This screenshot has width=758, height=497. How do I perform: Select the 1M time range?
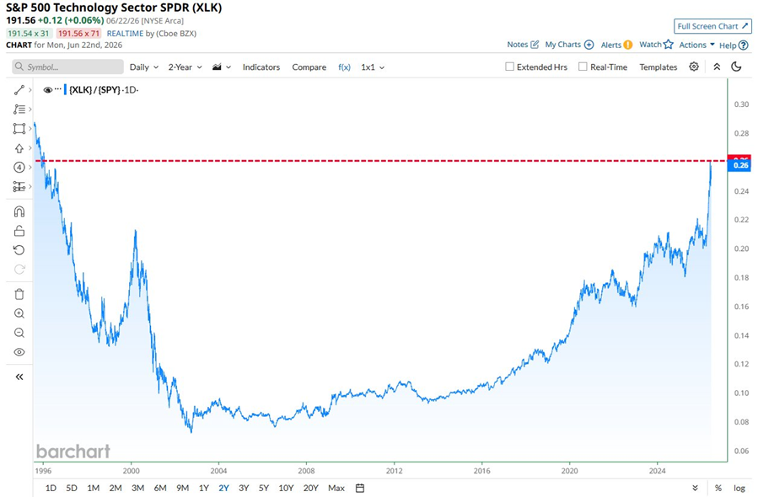(x=94, y=488)
